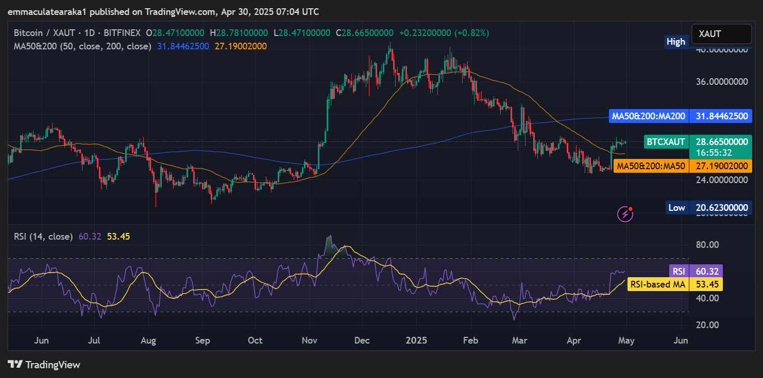Screen dimensions: 763x378
Task: Click the High price label
Action: coord(675,42)
